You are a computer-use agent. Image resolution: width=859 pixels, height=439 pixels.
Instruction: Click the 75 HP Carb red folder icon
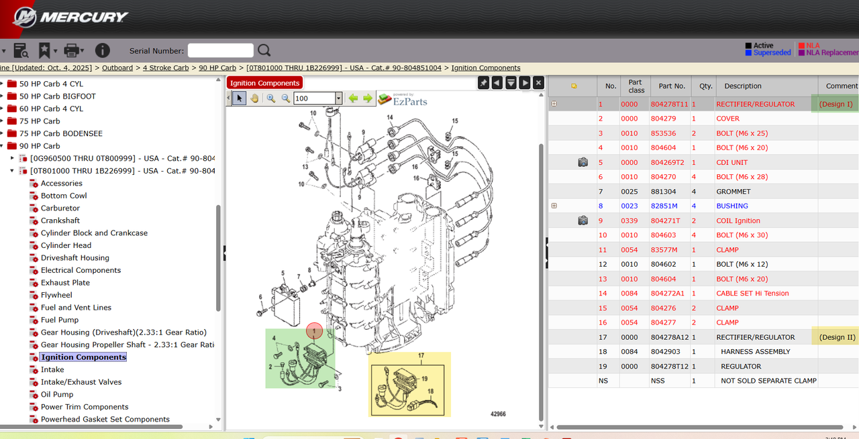pos(12,121)
